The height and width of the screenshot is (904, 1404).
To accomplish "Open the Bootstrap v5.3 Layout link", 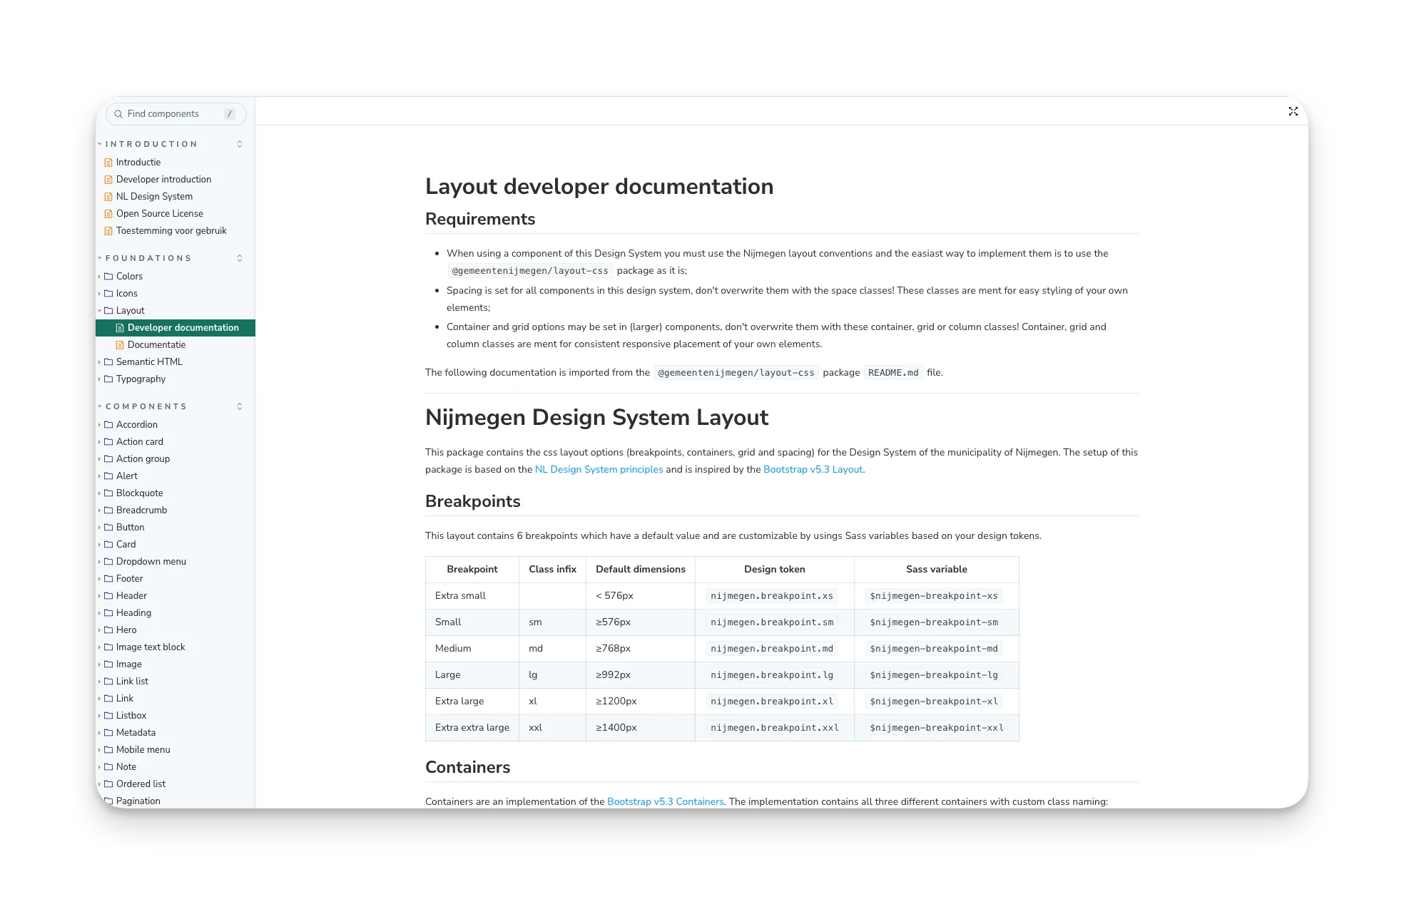I will [x=813, y=470].
